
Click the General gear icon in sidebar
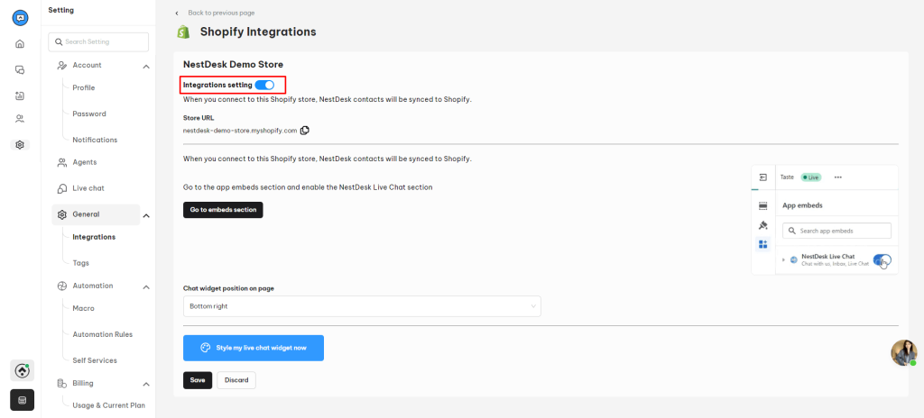(x=62, y=215)
